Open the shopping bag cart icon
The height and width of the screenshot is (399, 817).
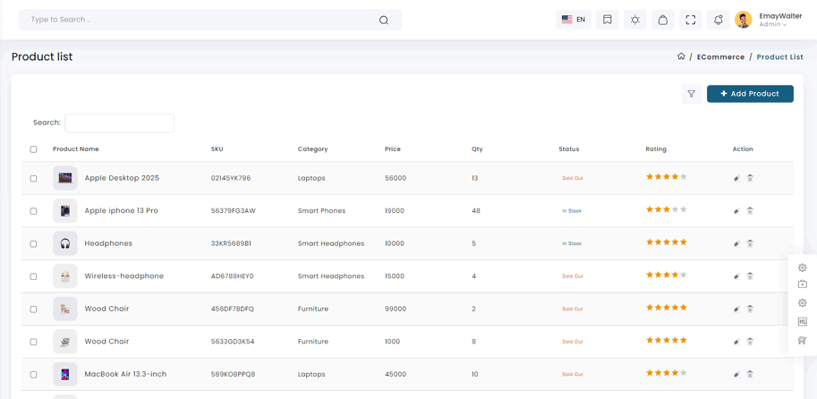(662, 20)
